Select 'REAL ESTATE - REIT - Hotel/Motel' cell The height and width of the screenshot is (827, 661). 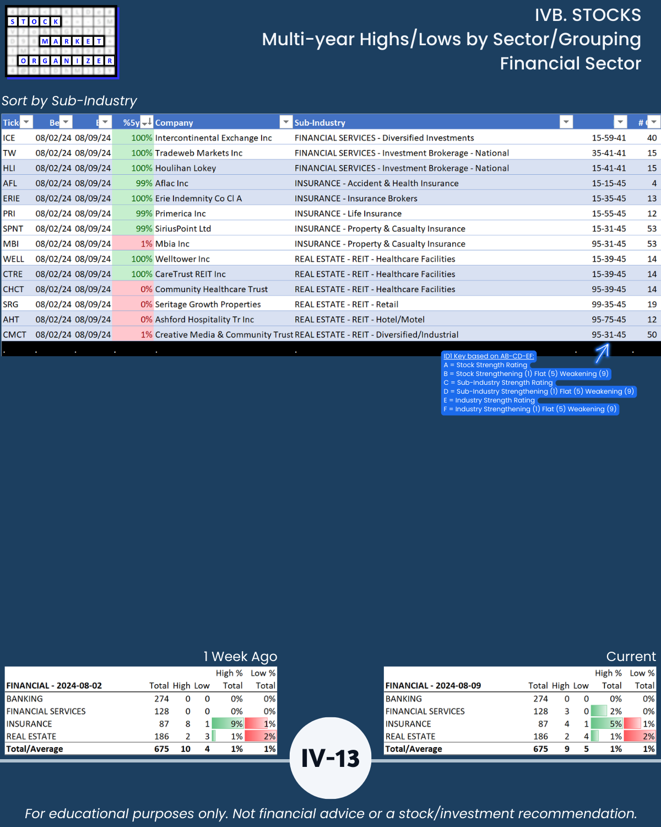[360, 320]
